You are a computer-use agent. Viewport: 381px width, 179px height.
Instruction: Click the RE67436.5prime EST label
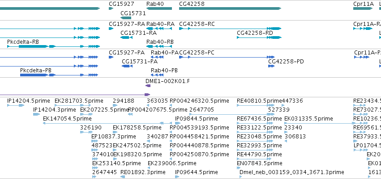[x=259, y=119]
